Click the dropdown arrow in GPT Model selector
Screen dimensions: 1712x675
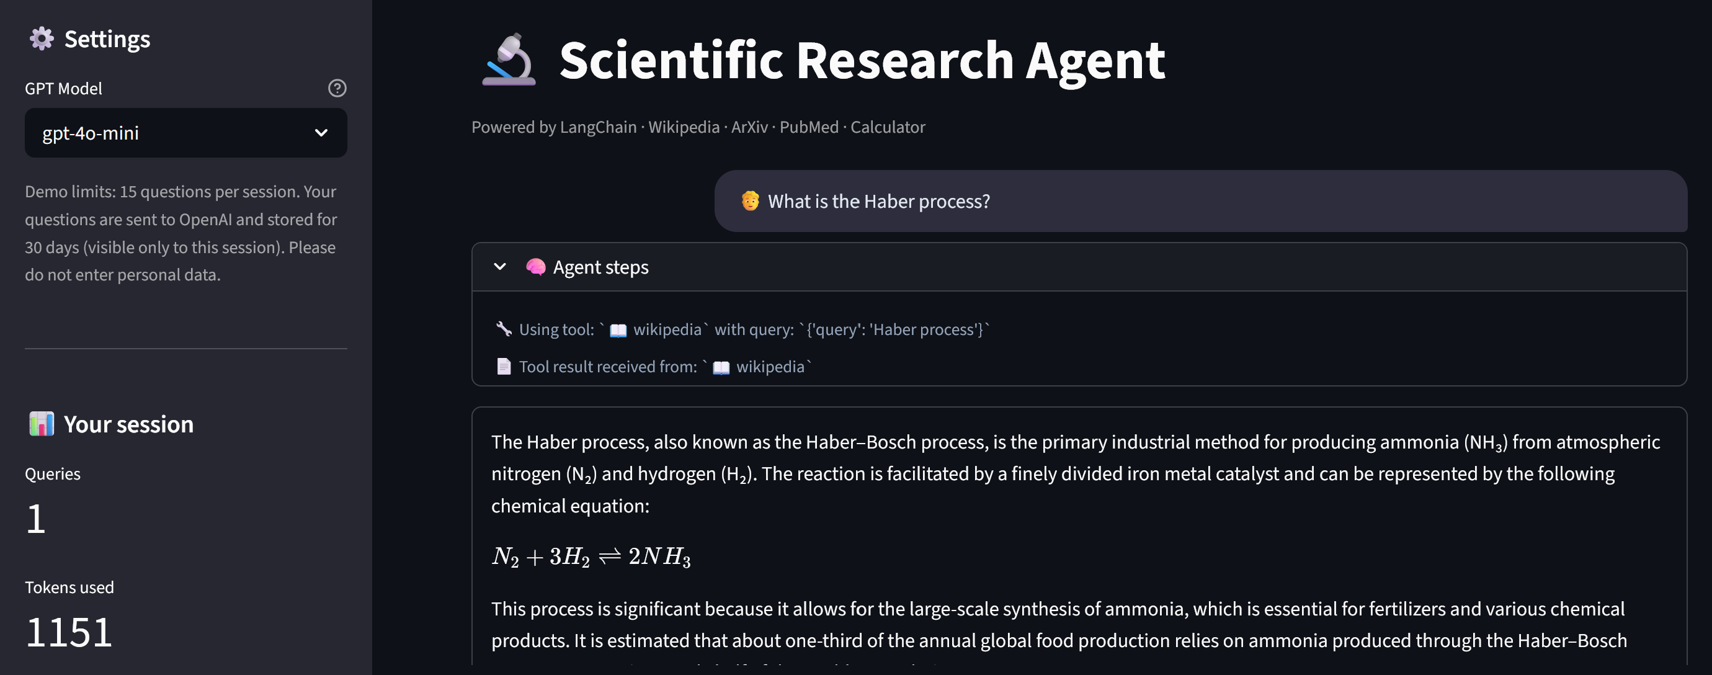321,133
